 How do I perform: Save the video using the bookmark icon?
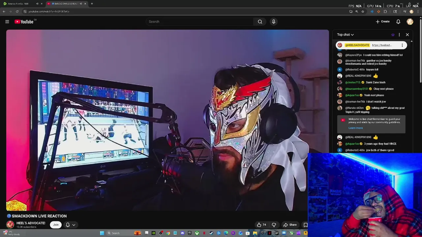click(x=306, y=225)
